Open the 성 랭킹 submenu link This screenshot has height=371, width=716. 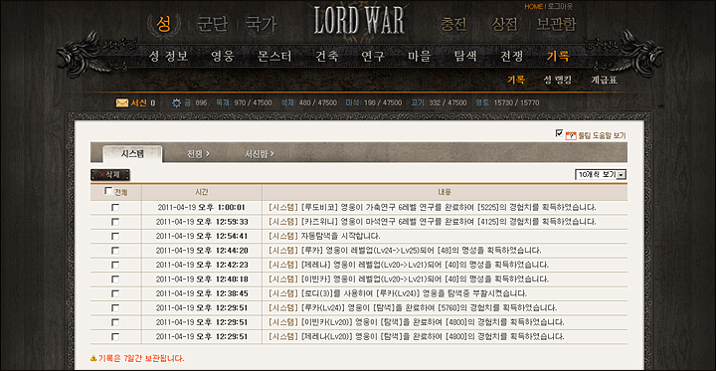pos(558,80)
